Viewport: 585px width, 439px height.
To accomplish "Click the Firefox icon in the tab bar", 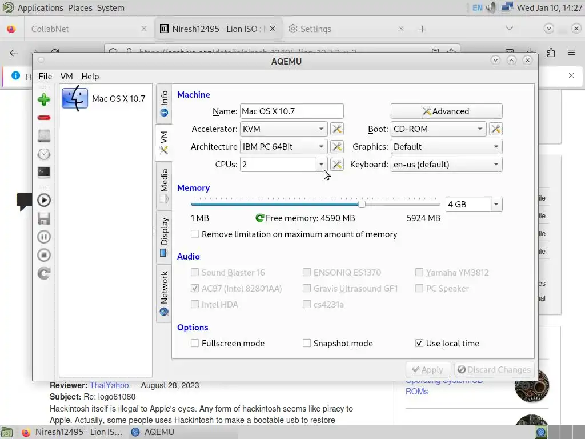I will point(11,29).
